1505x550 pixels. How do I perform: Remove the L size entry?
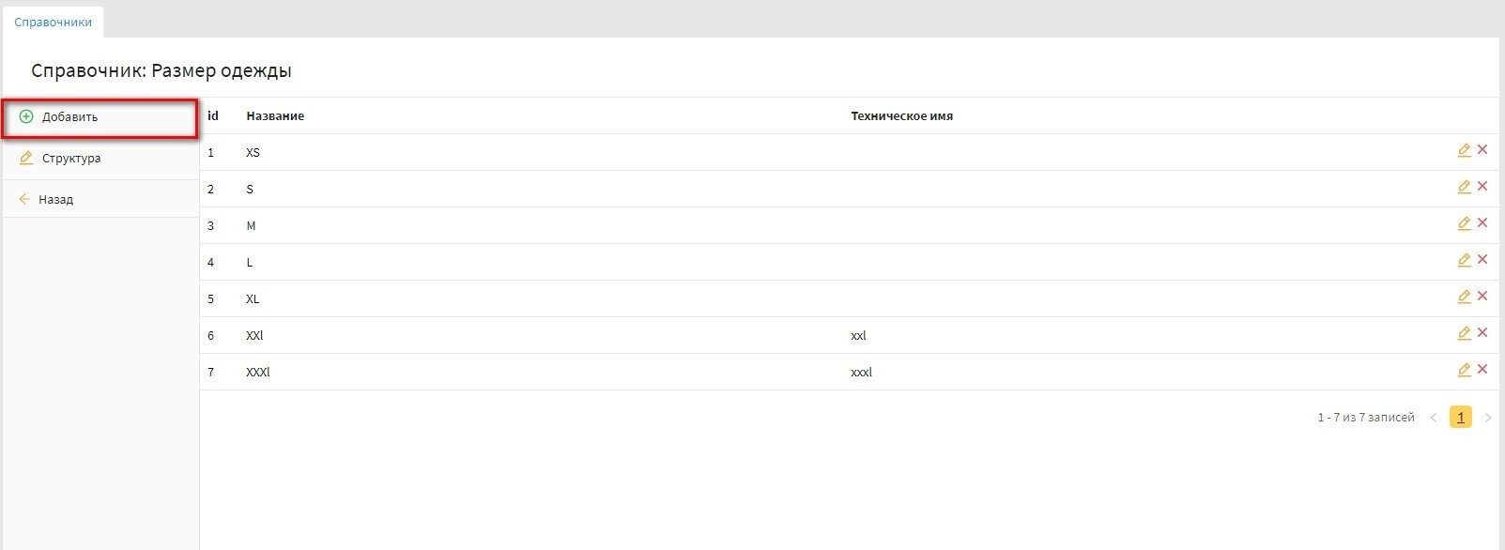pyautogui.click(x=1482, y=260)
